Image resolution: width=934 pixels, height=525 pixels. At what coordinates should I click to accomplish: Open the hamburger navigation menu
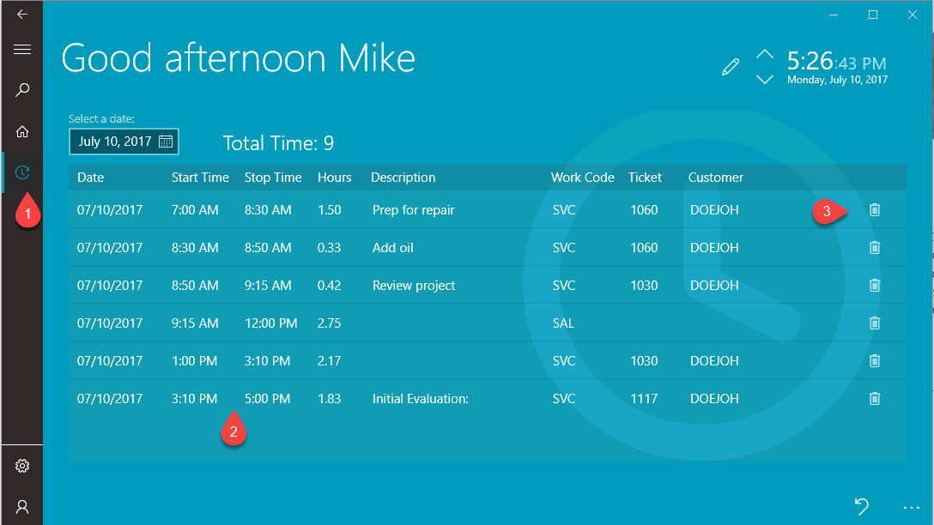click(22, 50)
